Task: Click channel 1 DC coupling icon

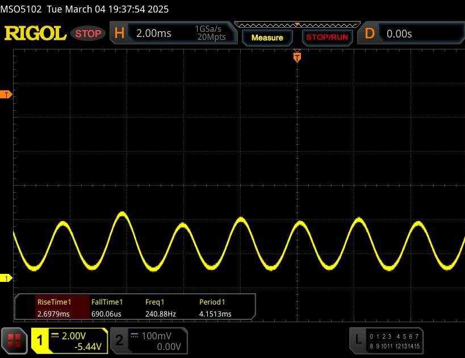Action: click(x=55, y=336)
